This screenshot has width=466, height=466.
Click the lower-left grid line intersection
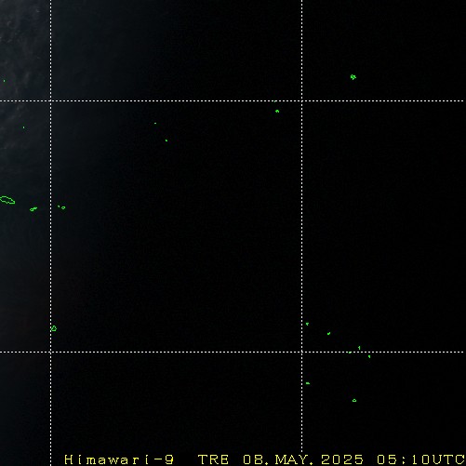tap(51, 352)
